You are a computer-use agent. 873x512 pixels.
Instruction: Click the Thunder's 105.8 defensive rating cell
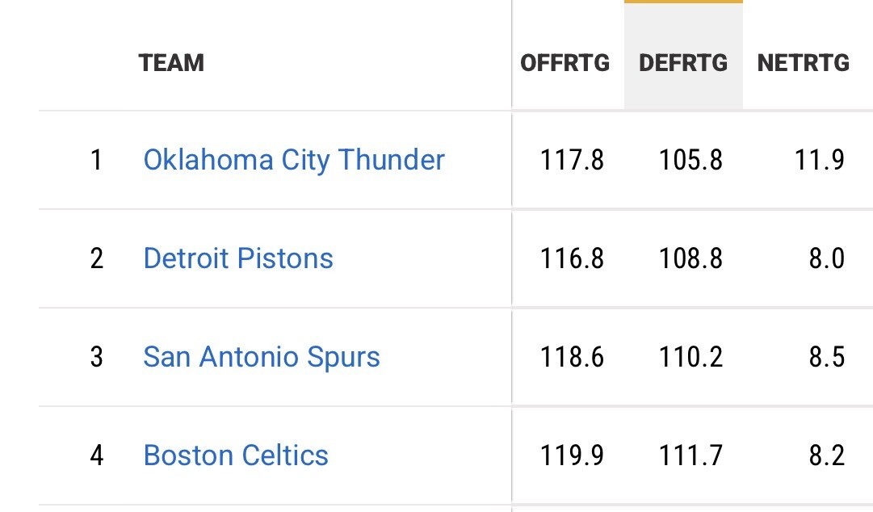pyautogui.click(x=690, y=160)
